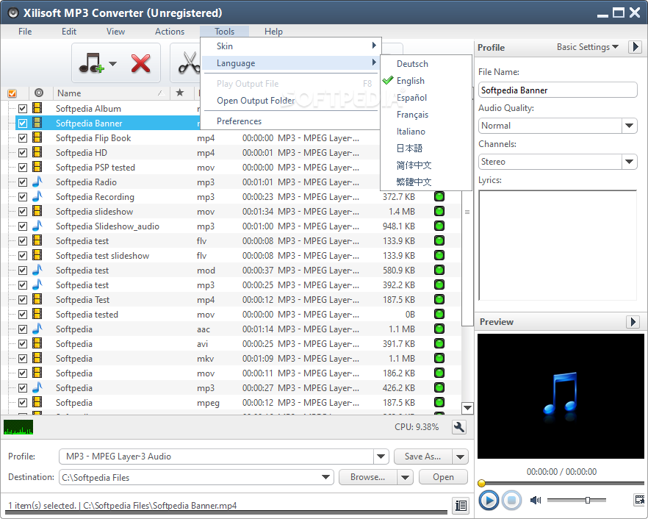
Task: Select Italiano language
Action: coord(411,132)
